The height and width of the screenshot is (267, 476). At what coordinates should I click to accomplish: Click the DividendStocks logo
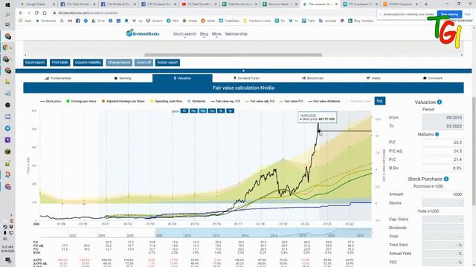[x=143, y=33]
